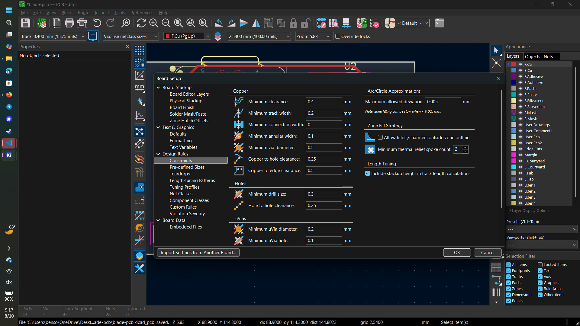Toggle the grid dots display icon
This screenshot has width=580, height=326.
coord(140,50)
